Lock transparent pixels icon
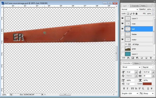 coord(128,13)
